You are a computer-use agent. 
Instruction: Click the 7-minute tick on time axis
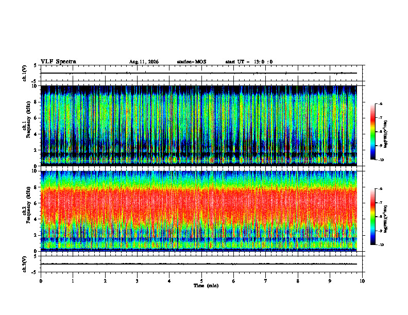pos(266,281)
